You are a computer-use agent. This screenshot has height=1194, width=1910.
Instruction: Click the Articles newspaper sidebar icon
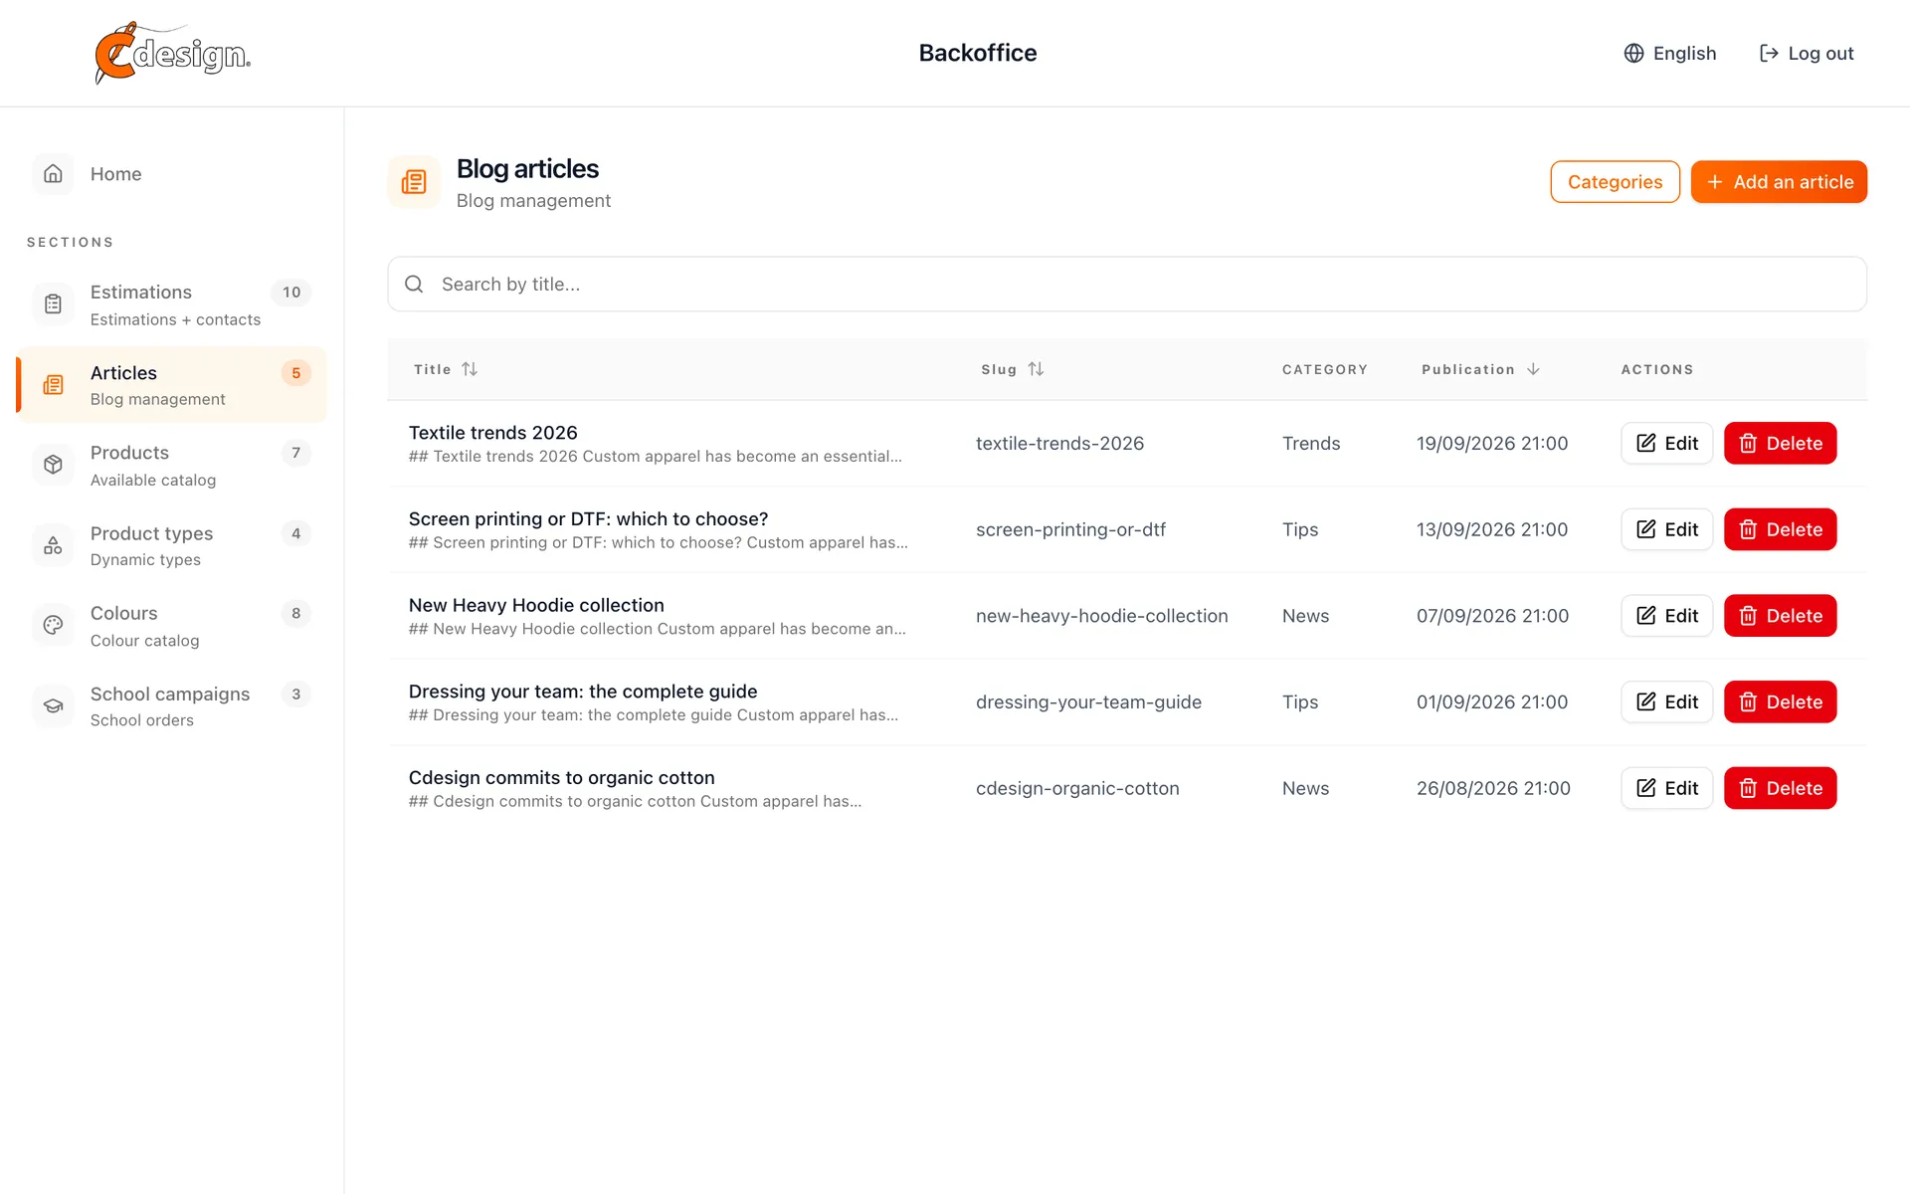click(x=54, y=385)
